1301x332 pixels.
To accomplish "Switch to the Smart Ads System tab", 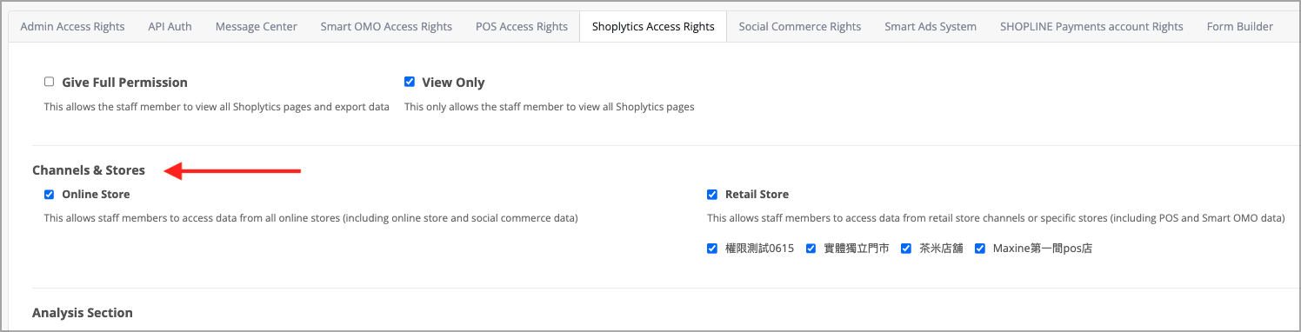I will 931,26.
